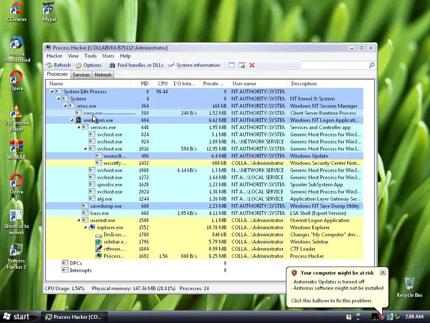Click the Shortcut to winver icon
Viewport: 430px width, 323px height.
(16, 222)
